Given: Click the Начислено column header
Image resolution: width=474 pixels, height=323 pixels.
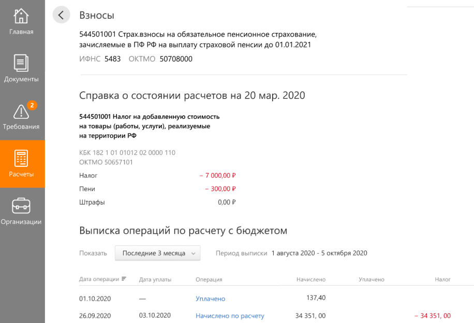Looking at the screenshot, I should 311,280.
